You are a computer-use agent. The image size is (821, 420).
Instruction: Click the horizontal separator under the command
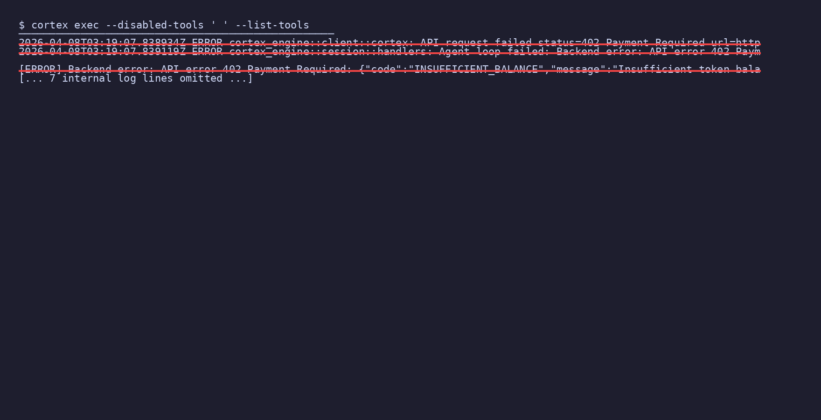176,34
